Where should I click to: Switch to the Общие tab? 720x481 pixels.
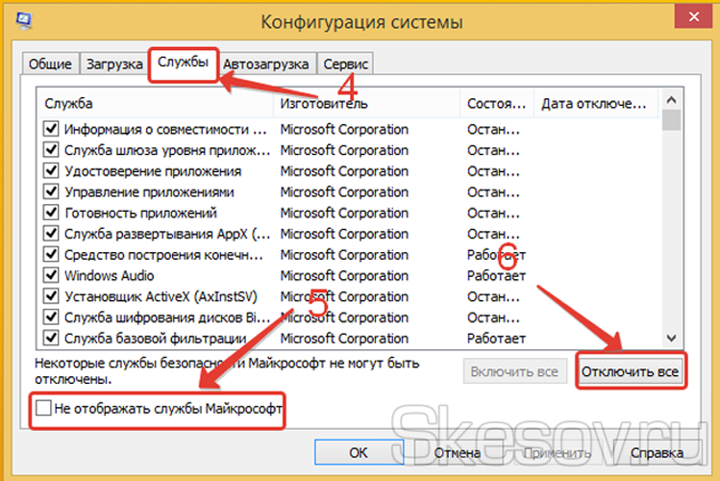click(50, 64)
